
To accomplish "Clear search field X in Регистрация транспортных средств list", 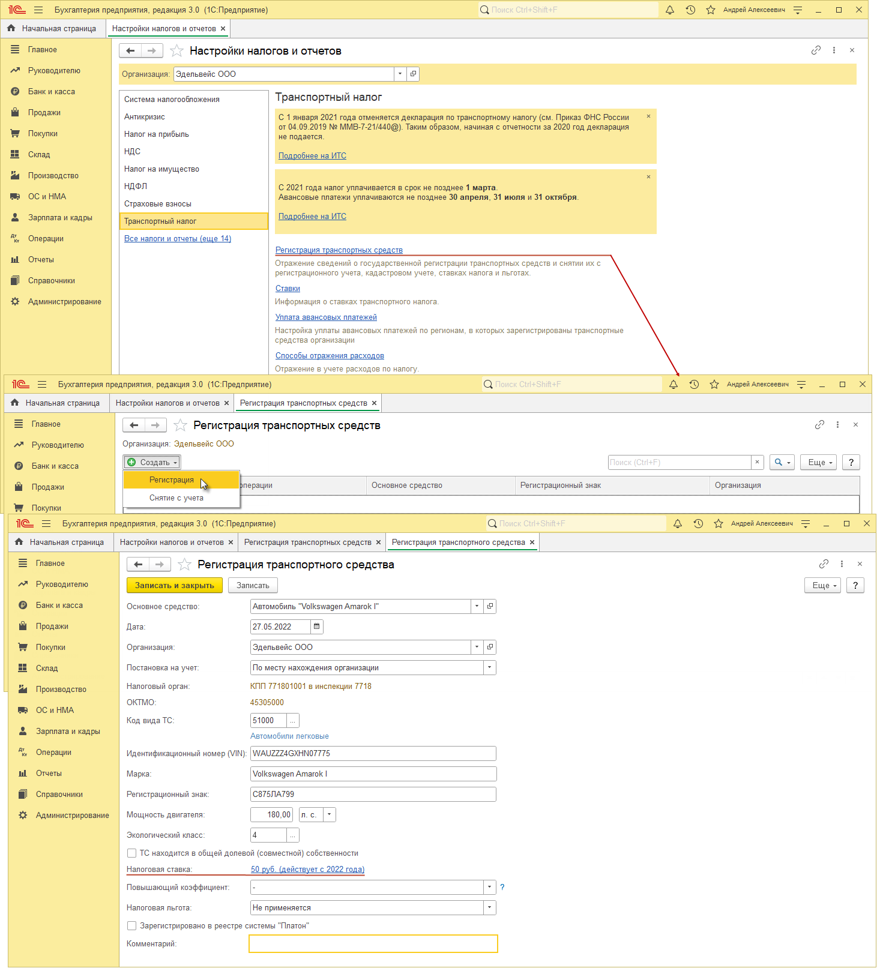I will (x=758, y=462).
